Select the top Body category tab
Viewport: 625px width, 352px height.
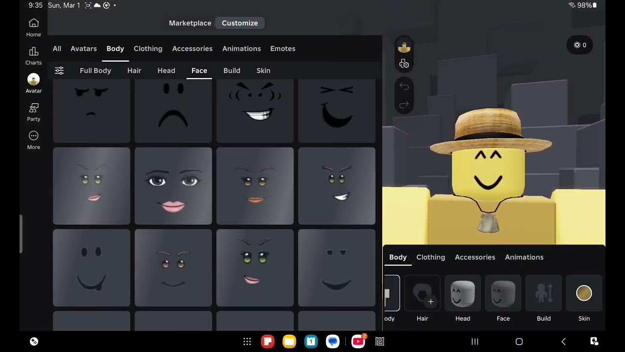coord(115,48)
